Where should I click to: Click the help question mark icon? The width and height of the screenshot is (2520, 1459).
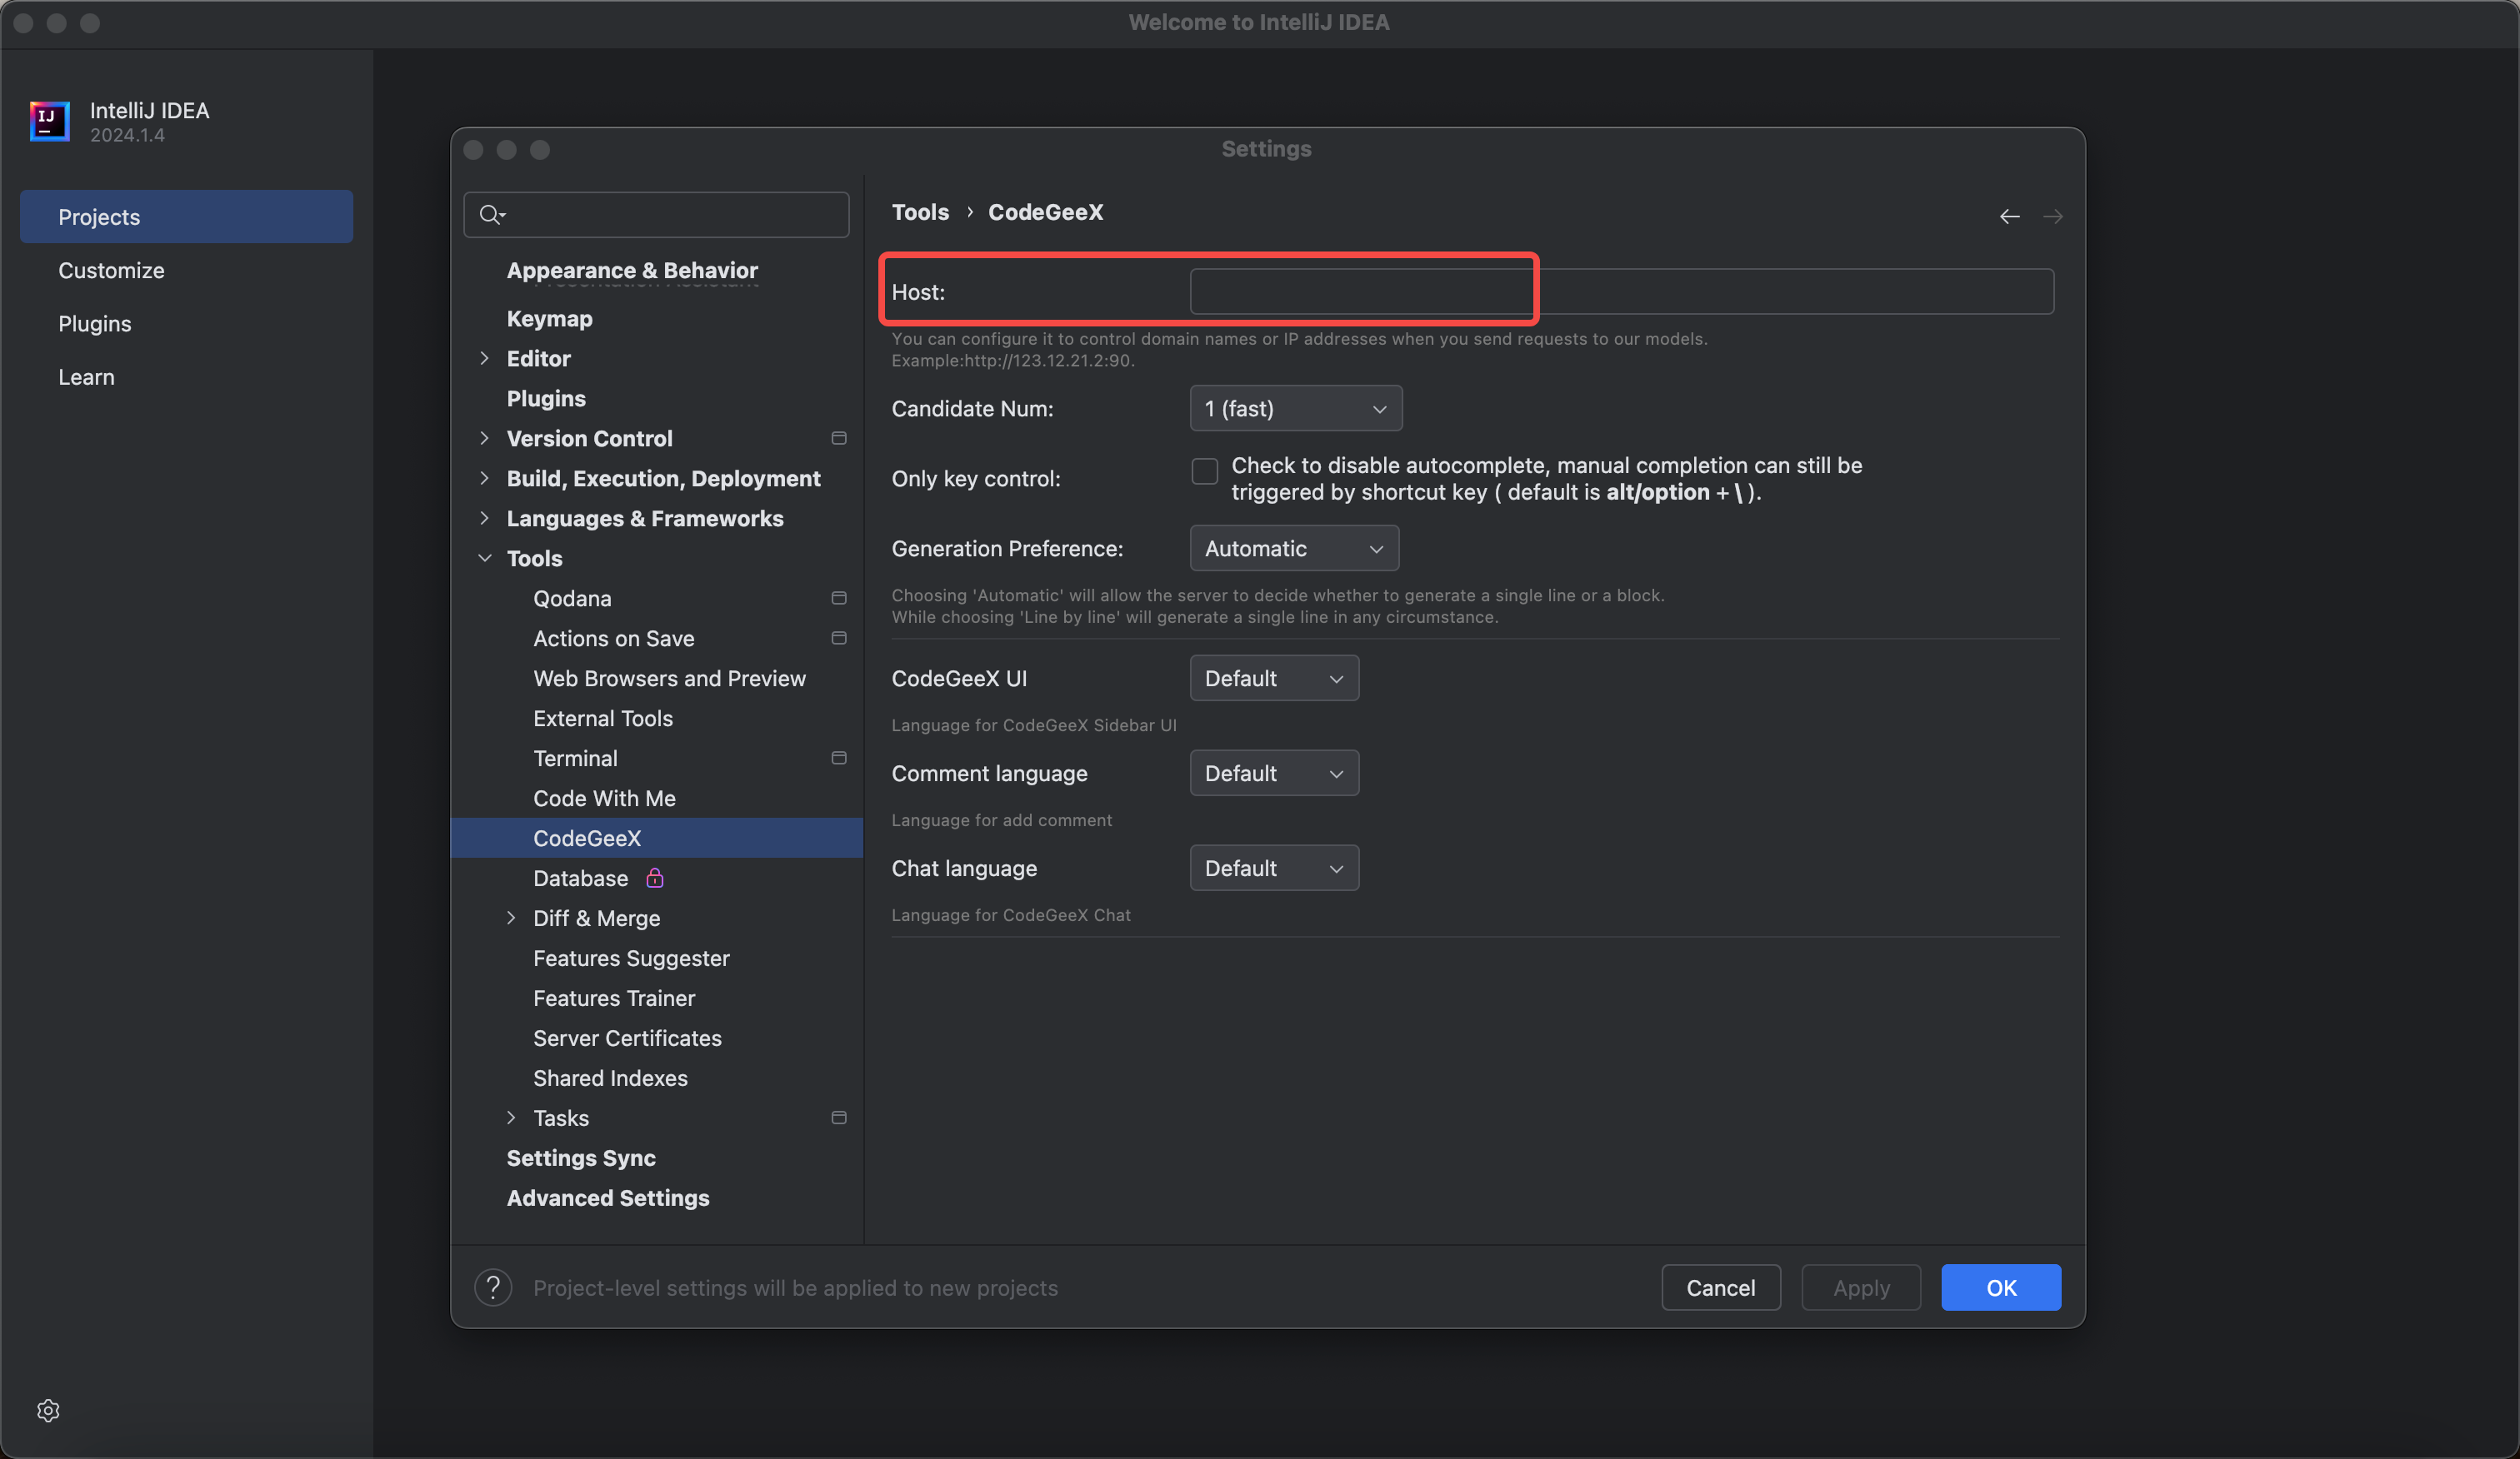[493, 1287]
